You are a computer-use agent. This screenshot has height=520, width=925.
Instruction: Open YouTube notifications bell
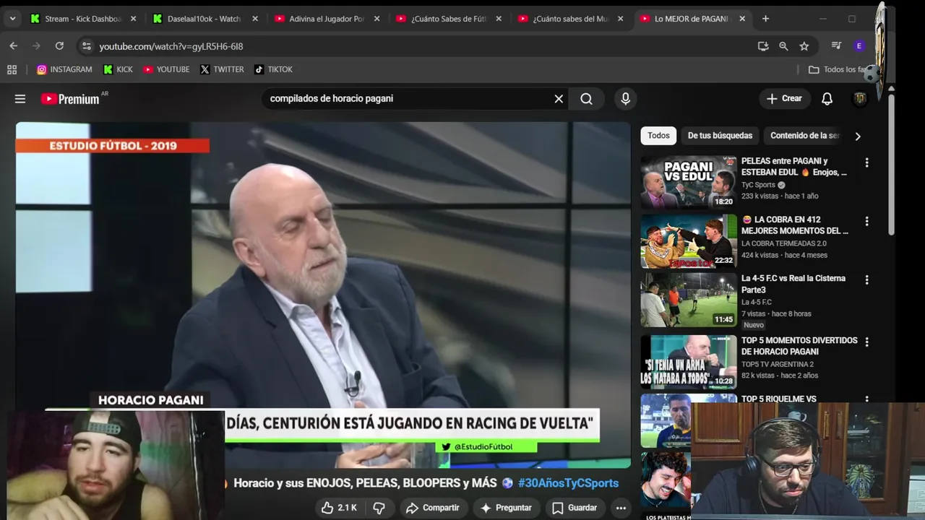tap(827, 99)
